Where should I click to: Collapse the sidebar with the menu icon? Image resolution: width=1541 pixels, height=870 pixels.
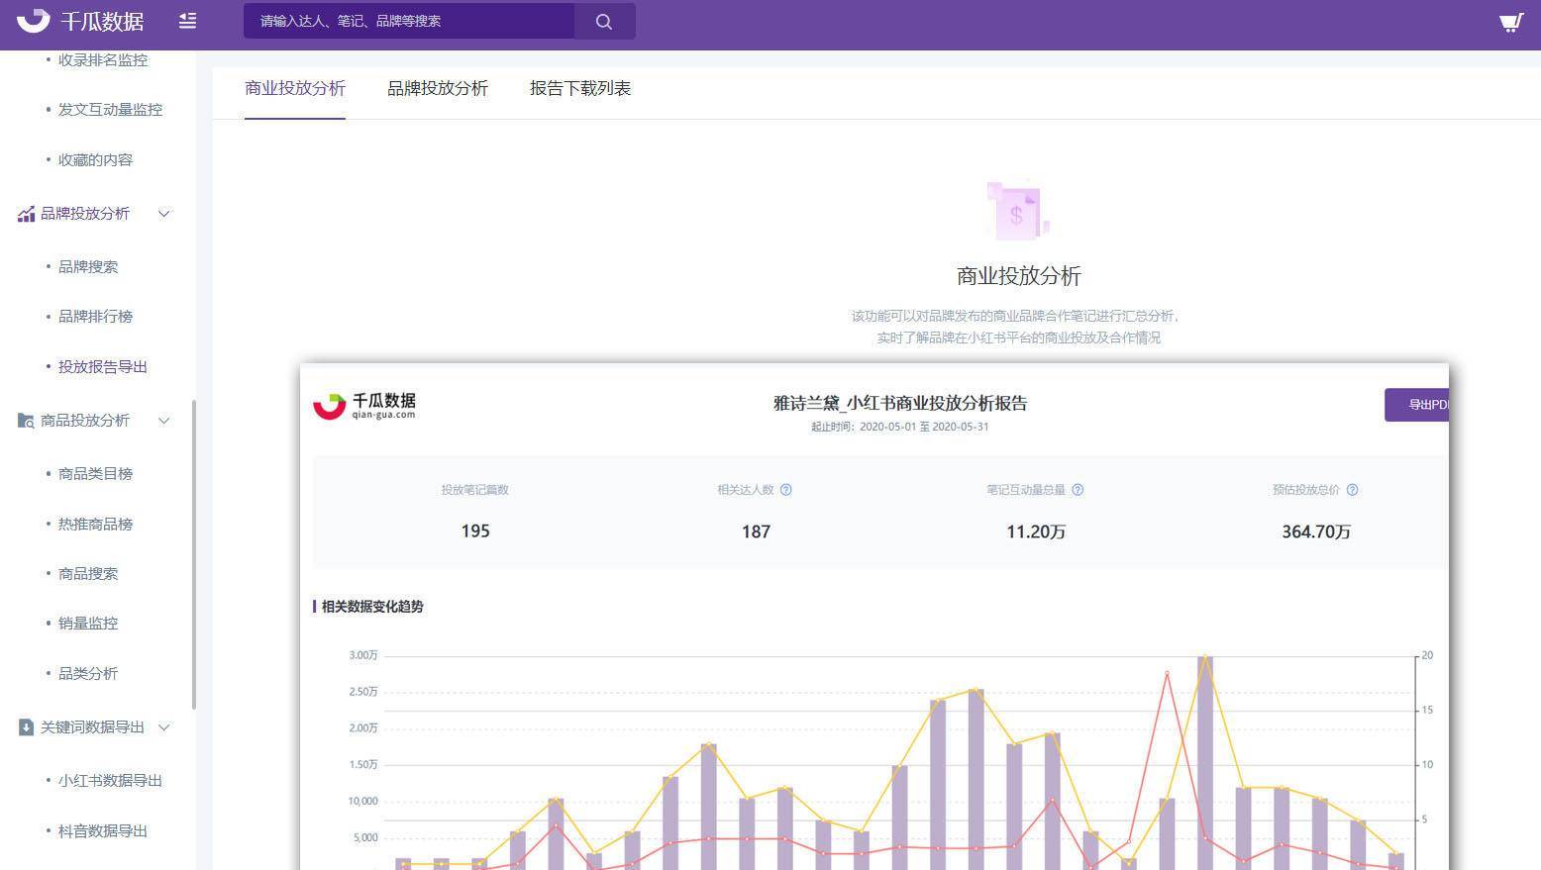[x=187, y=21]
